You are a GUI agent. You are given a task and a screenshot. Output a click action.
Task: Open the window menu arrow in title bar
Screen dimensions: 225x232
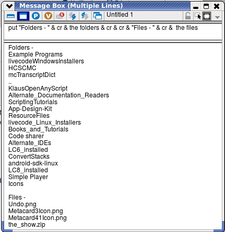coord(9,6)
